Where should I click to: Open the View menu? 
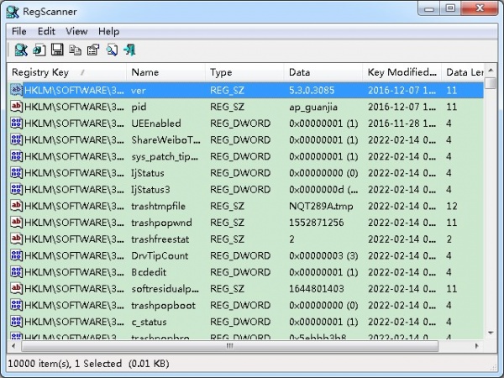pos(76,31)
